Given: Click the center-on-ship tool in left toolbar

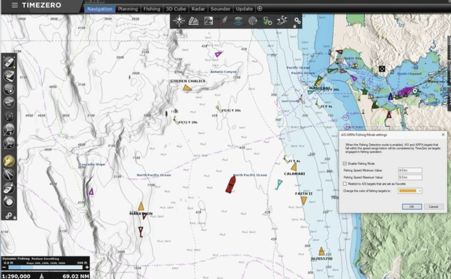Looking at the screenshot, I should pos(9,62).
